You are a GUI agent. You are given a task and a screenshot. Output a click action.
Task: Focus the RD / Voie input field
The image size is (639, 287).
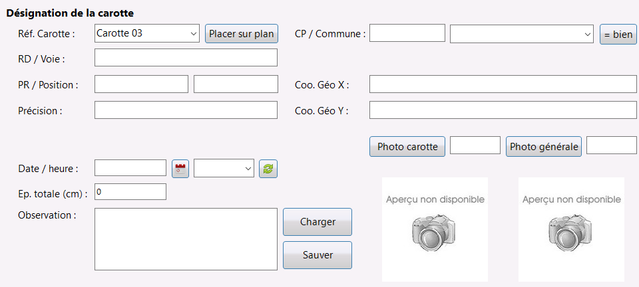186,58
